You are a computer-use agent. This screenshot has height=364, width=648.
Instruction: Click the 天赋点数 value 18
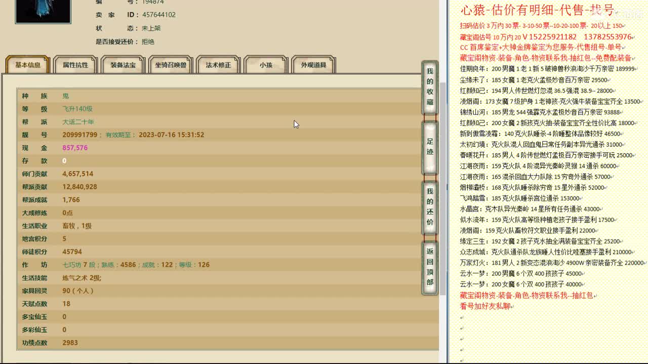pos(66,304)
